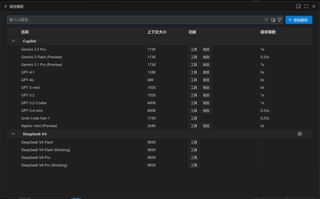
Task: Click the 视觉 badge for GPT-4o
Action: point(206,80)
